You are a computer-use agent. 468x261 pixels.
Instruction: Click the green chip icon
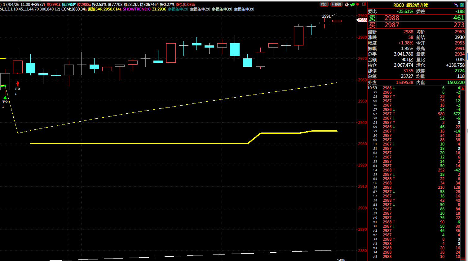tap(352, 5)
